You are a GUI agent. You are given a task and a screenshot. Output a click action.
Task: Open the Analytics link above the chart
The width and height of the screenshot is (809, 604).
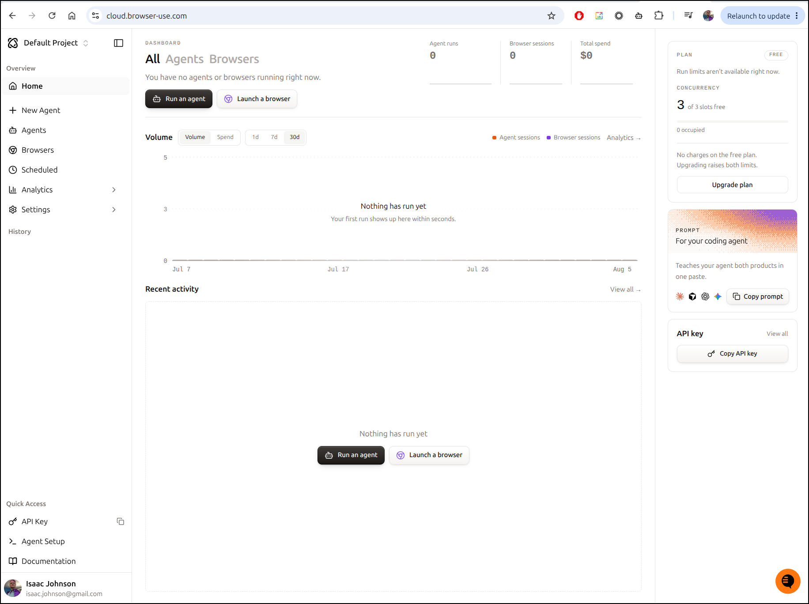coord(624,138)
